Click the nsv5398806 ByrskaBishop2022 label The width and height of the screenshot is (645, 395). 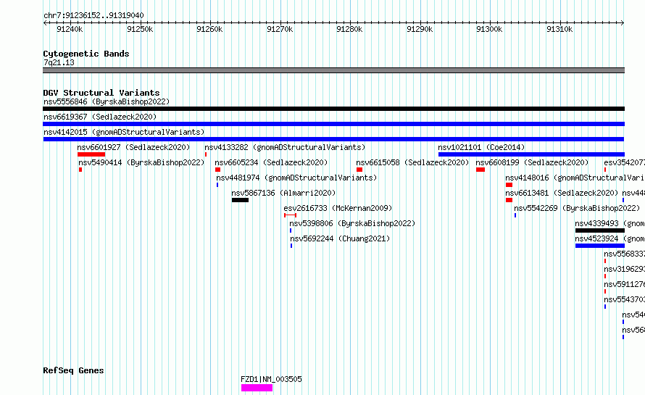click(x=352, y=223)
